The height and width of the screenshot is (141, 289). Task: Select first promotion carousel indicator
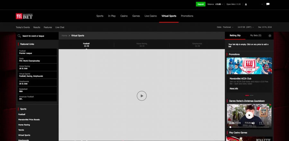(x=247, y=95)
